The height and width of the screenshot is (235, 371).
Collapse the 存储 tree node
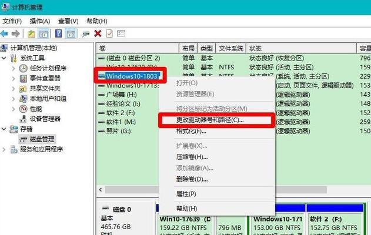pyautogui.click(x=4, y=129)
